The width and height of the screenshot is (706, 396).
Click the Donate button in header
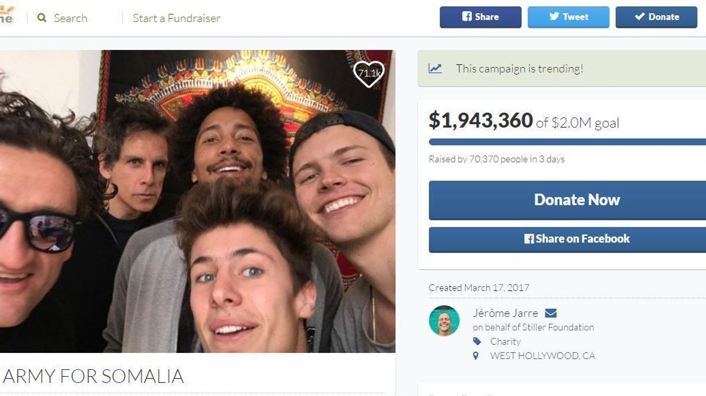point(656,17)
